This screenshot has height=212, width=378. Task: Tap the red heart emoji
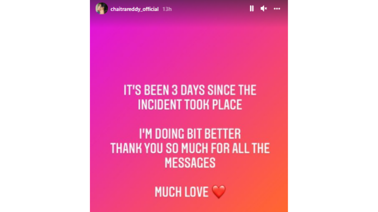219,192
